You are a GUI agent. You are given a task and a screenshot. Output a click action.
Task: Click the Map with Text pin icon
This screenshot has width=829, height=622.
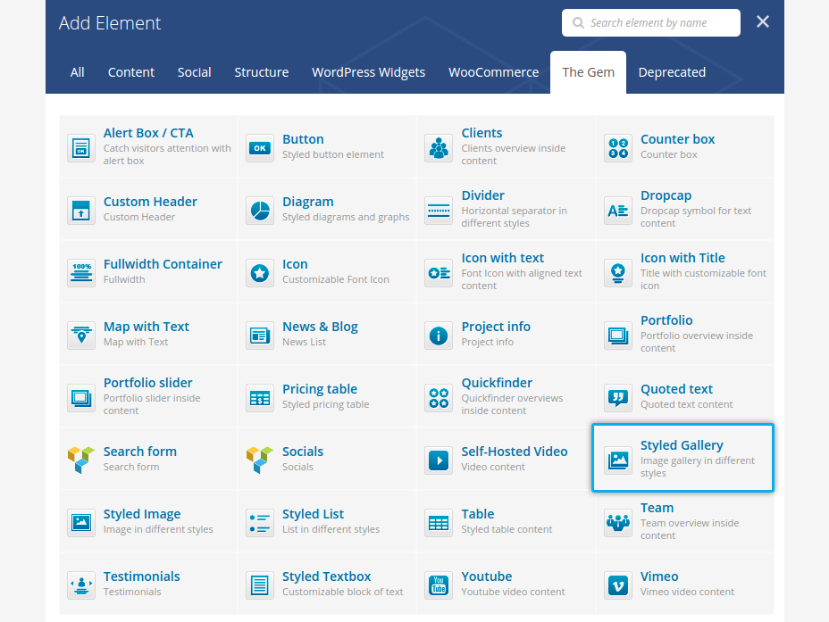pos(81,335)
